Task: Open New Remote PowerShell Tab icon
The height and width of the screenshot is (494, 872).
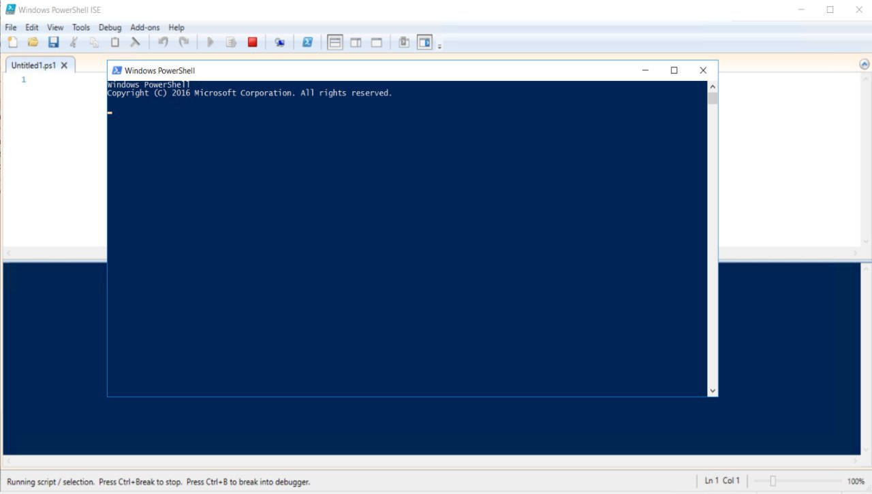Action: [279, 42]
